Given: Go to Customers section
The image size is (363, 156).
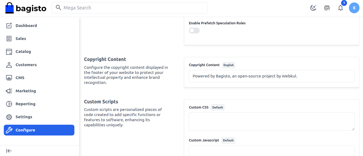Looking at the screenshot, I should pyautogui.click(x=26, y=65).
